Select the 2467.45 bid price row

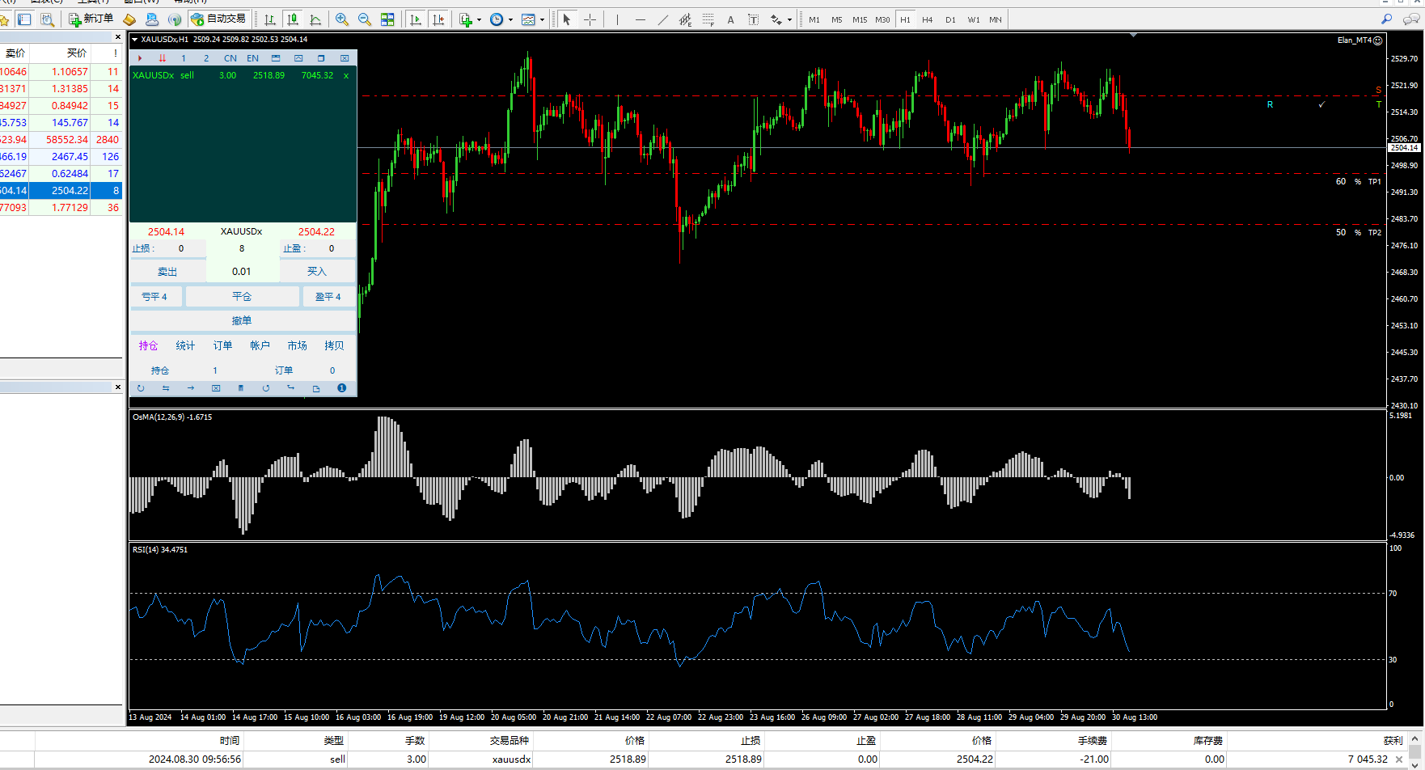pos(61,157)
